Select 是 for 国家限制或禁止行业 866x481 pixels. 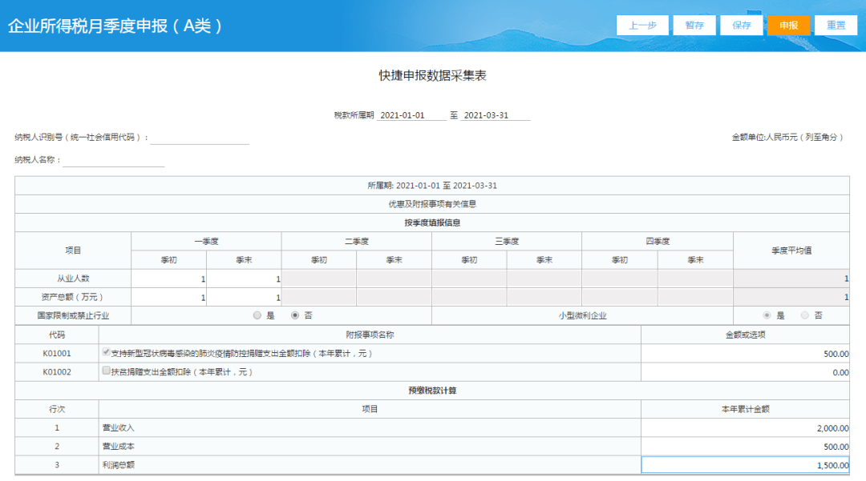tap(257, 315)
